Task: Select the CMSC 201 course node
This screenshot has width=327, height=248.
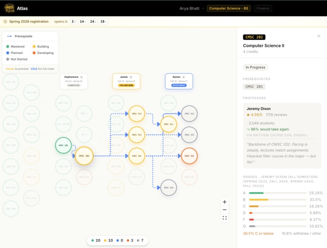Action: (64, 145)
